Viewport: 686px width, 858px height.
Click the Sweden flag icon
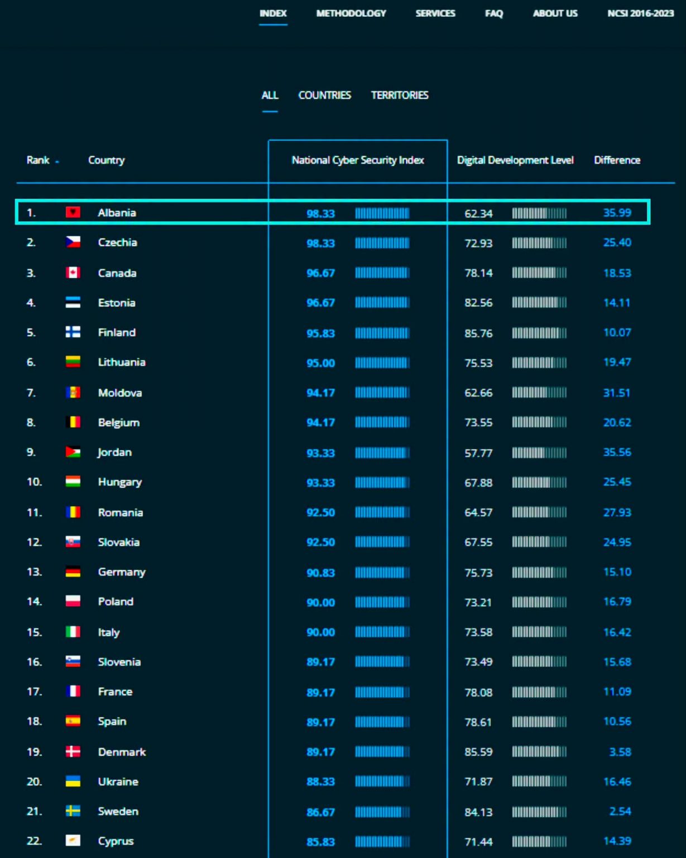[73, 811]
